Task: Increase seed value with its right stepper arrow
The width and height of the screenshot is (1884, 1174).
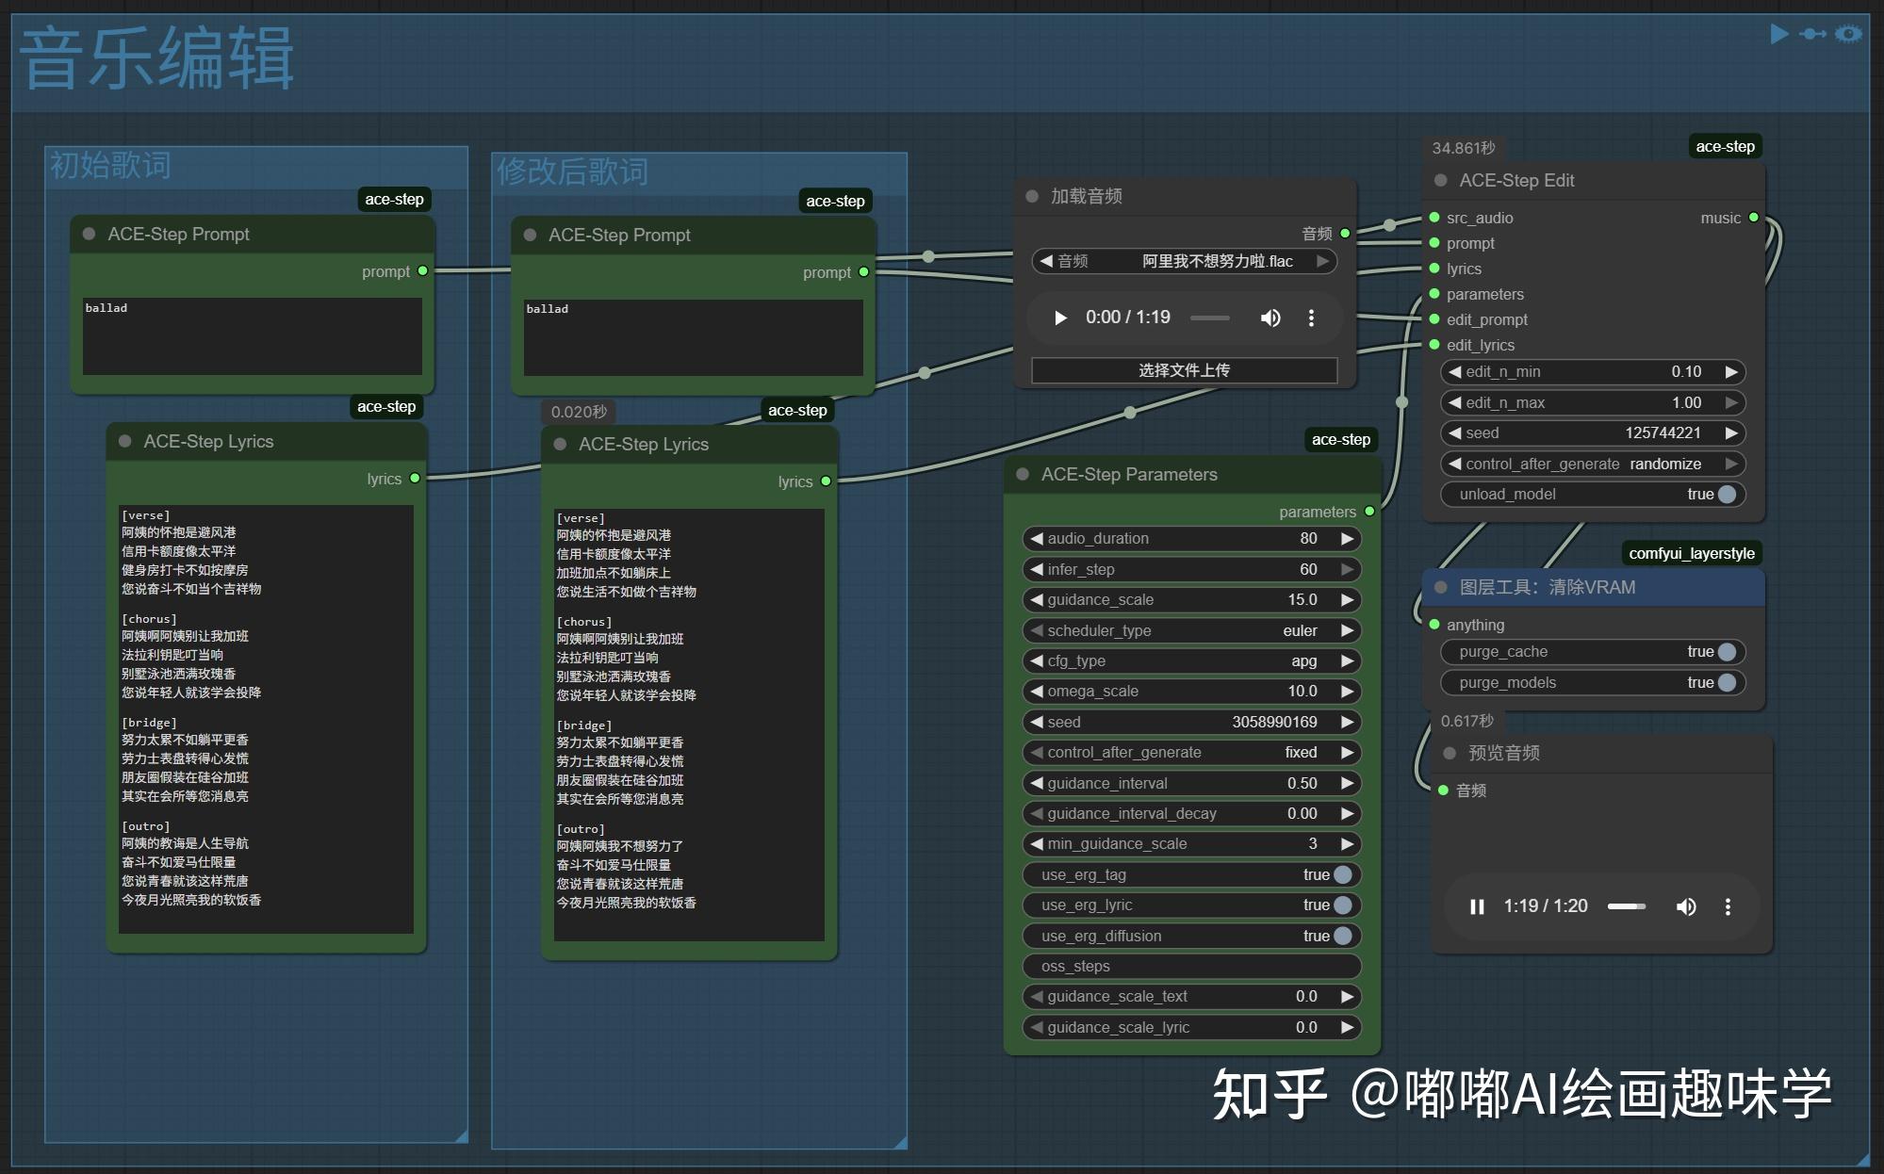Action: click(x=1731, y=433)
